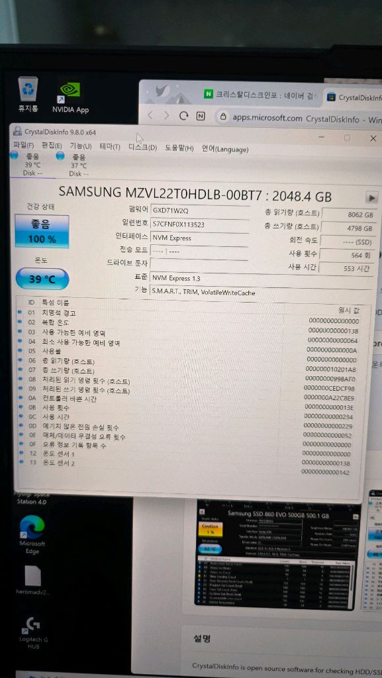Click the 설명 heading on store page

[x=201, y=638]
